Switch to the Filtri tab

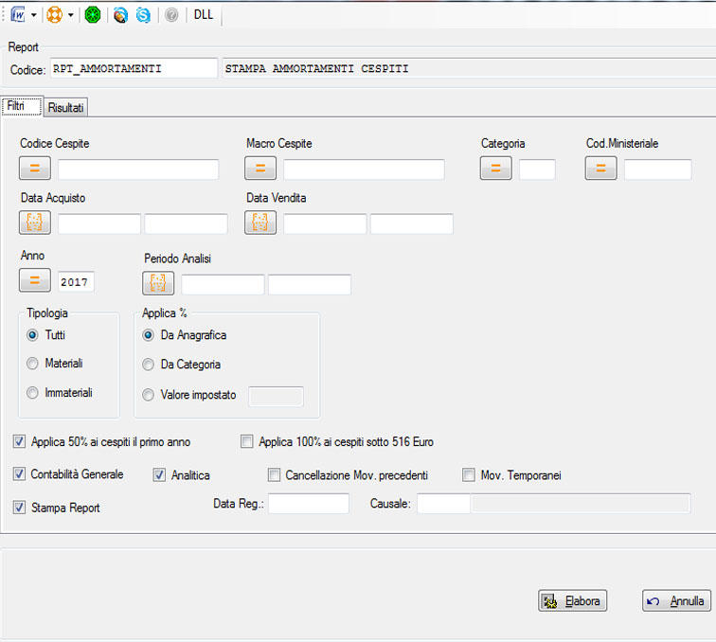coord(22,106)
